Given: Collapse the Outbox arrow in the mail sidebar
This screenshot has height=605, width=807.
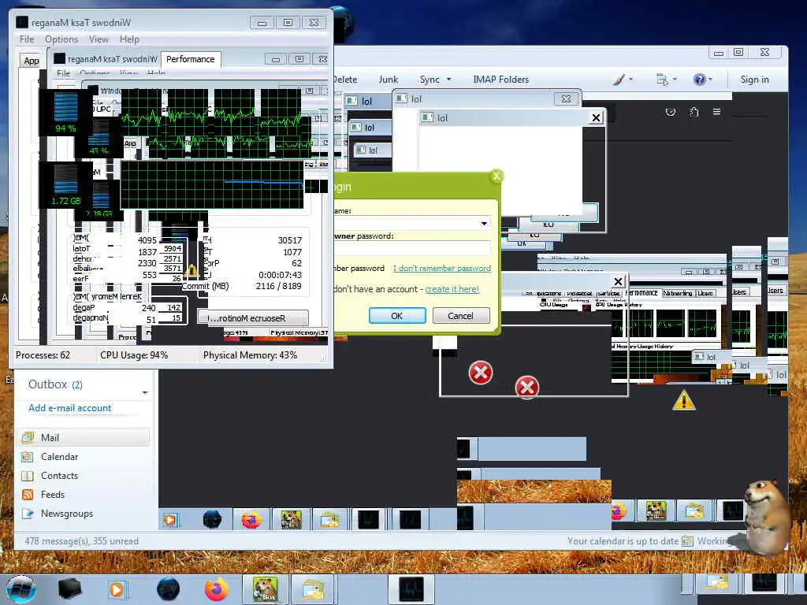Looking at the screenshot, I should click(x=145, y=393).
